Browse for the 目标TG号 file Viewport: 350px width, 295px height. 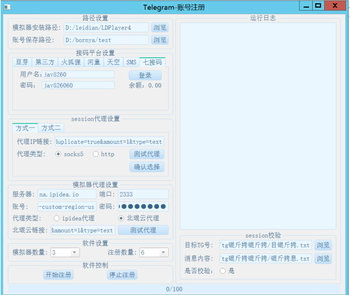tap(323, 245)
